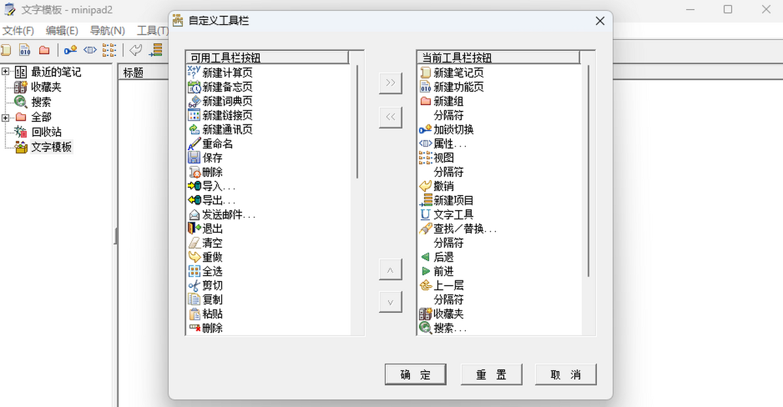Select the 加锁切换 key icon in current list
783x407 pixels.
pos(425,130)
